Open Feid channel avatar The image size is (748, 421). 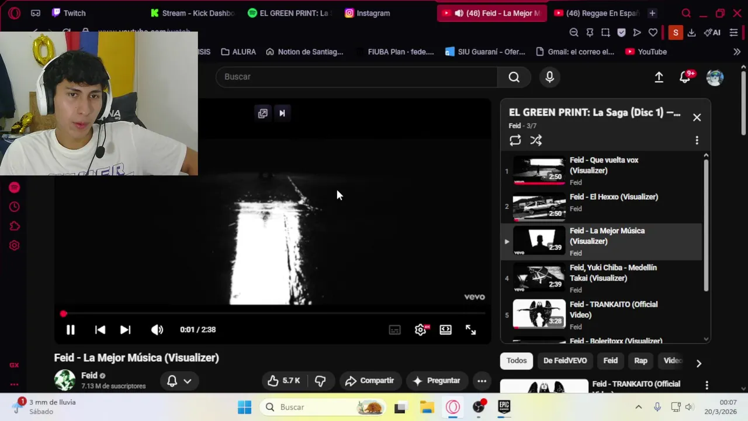coord(65,380)
